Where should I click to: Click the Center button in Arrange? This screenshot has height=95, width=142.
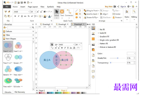(116, 14)
